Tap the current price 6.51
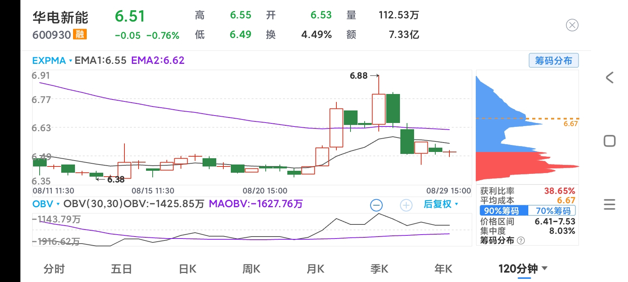Viewport: 628px width, 282px height. point(130,16)
